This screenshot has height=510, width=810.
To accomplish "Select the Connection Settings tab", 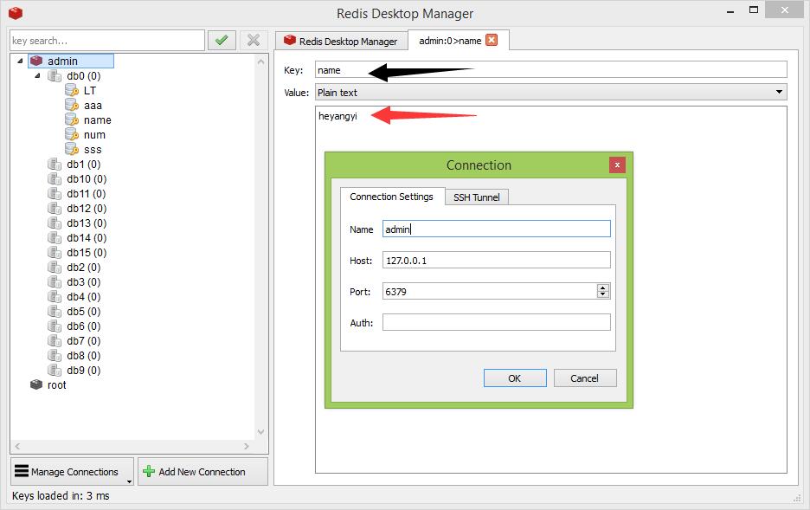I will click(391, 197).
